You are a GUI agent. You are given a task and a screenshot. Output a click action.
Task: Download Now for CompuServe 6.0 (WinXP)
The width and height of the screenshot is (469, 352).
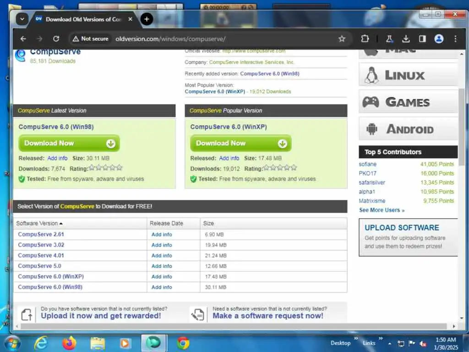pos(241,143)
